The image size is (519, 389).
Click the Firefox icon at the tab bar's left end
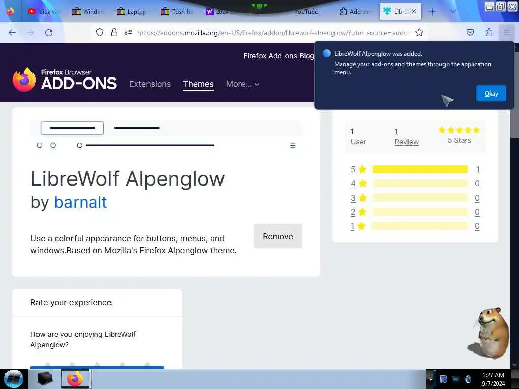tap(10, 11)
